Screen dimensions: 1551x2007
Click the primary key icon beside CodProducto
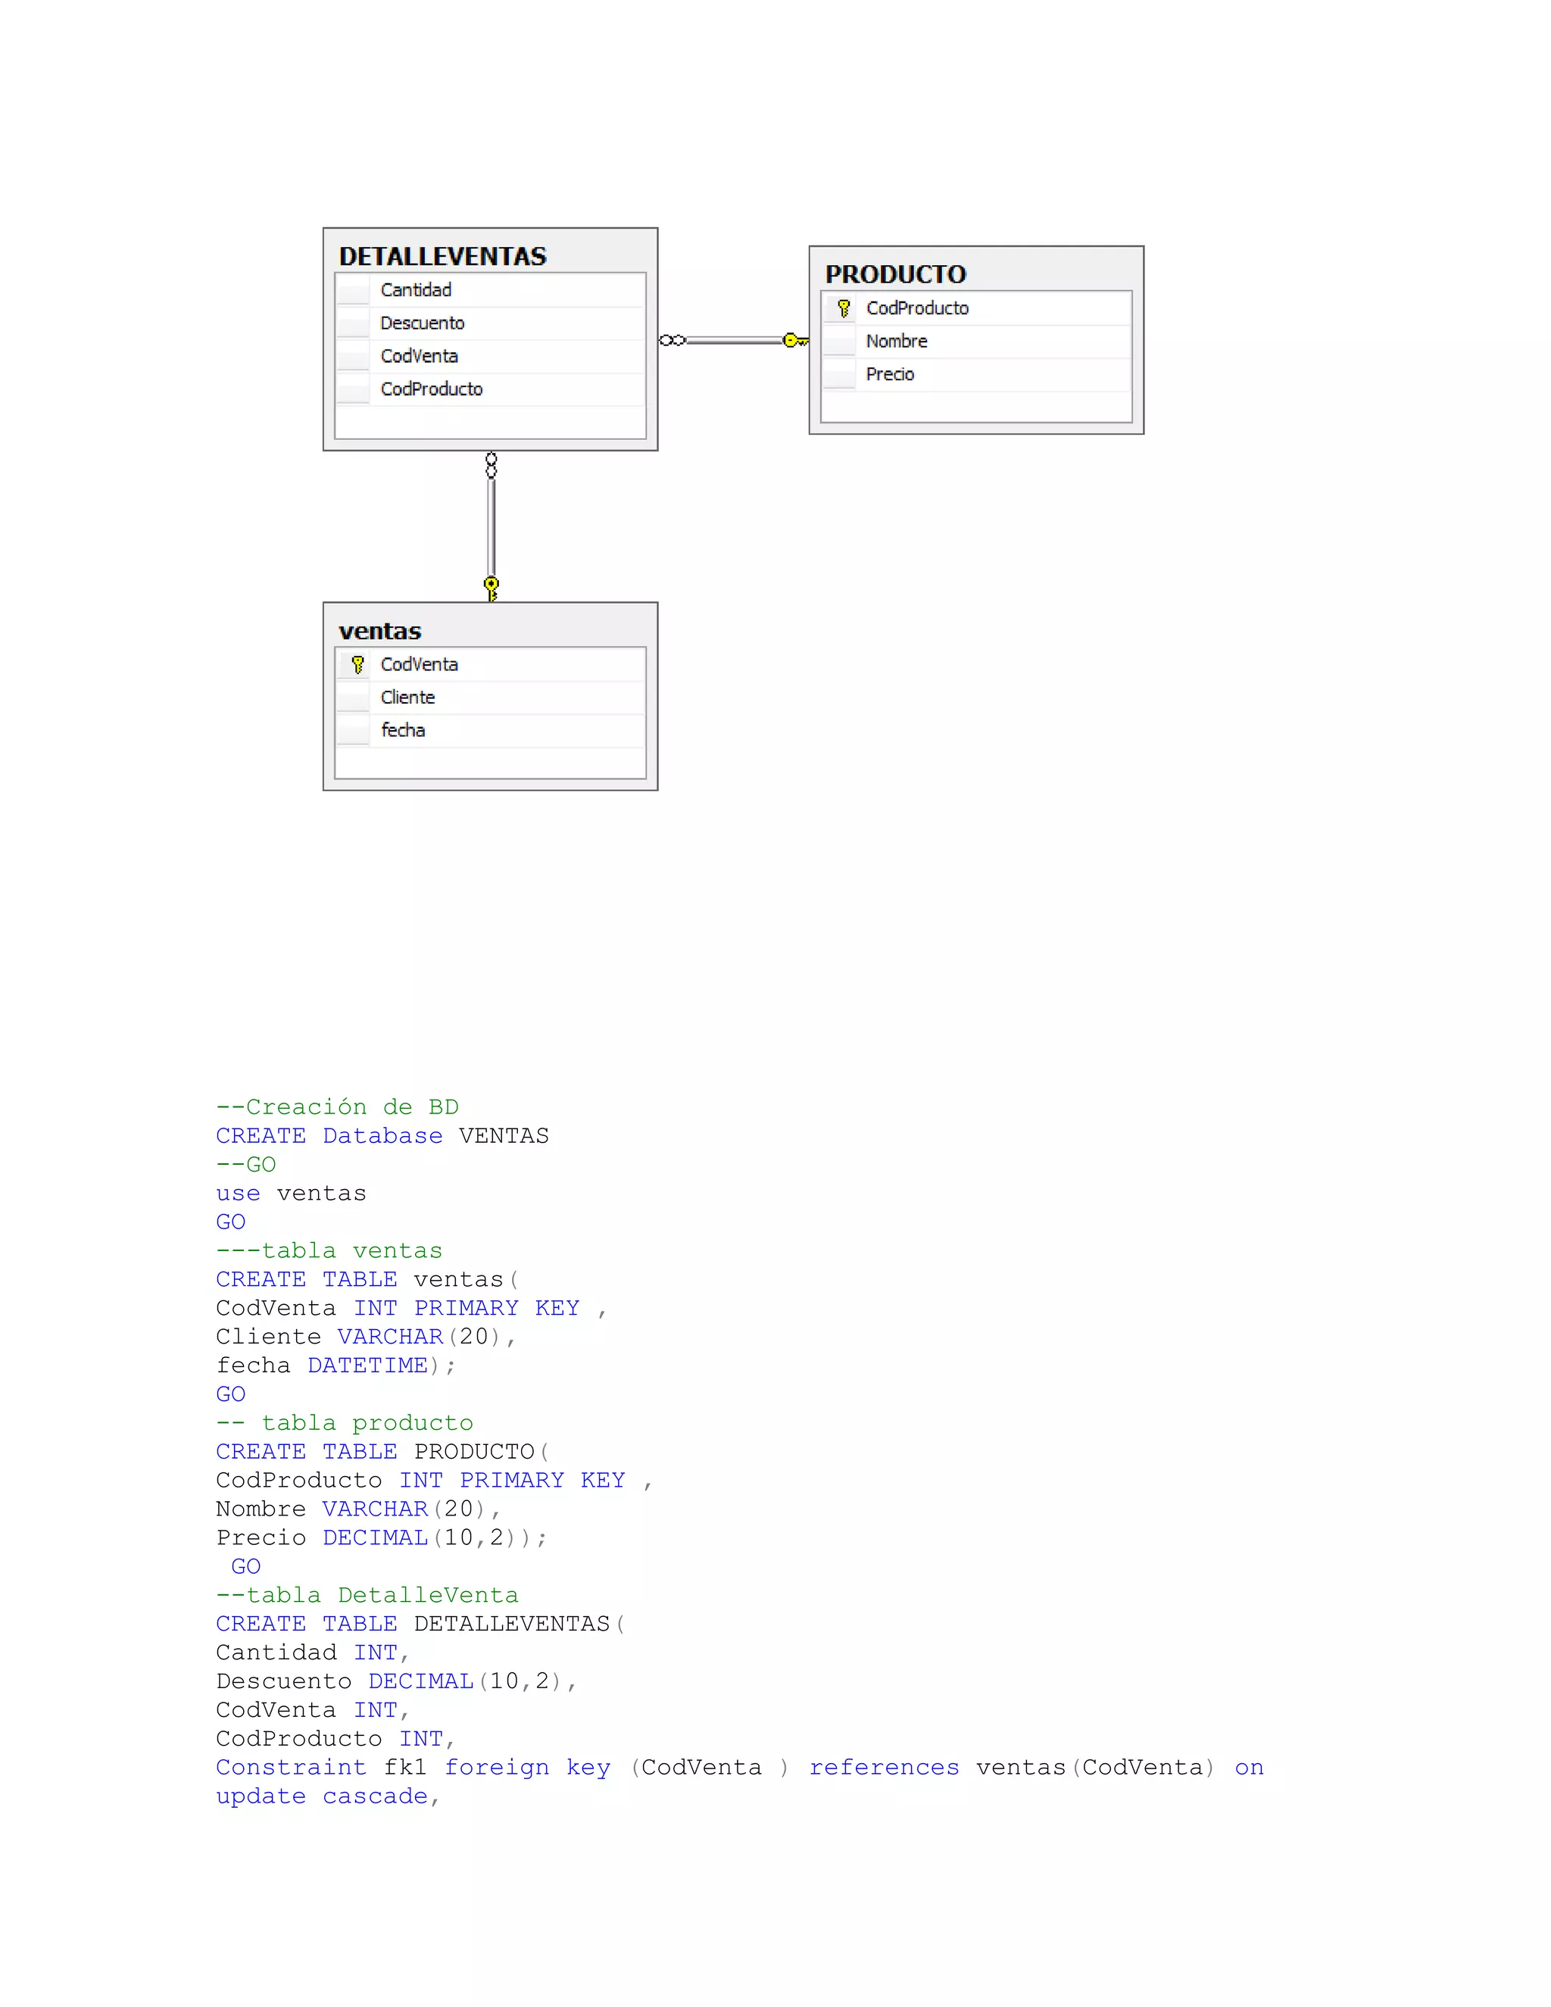(843, 307)
